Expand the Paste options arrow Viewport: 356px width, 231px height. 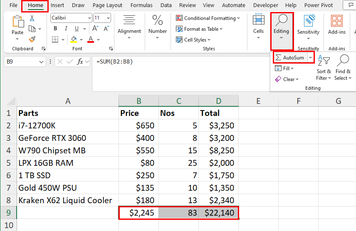point(17,39)
